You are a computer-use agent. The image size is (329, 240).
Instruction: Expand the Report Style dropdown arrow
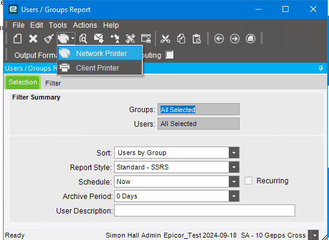(x=234, y=167)
